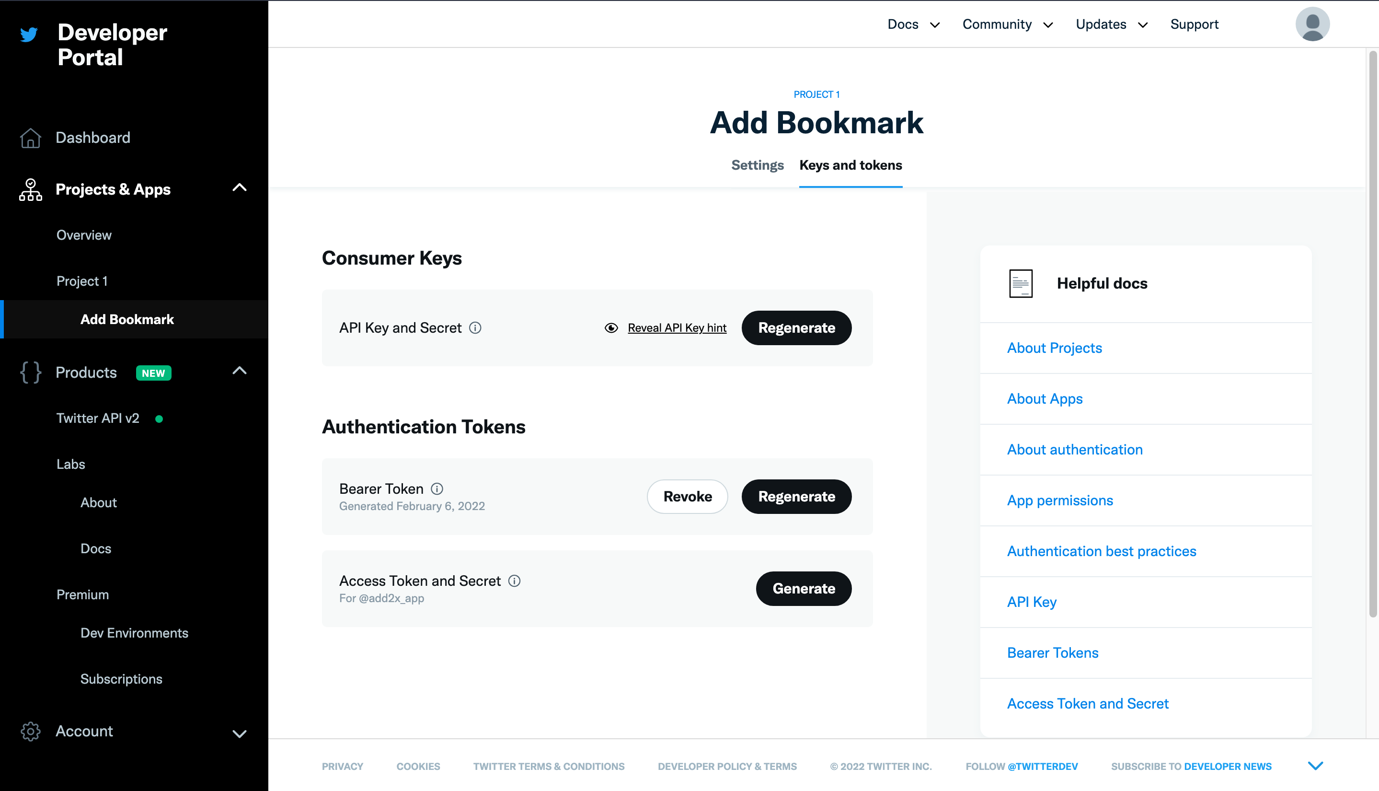The image size is (1379, 791).
Task: Regenerate the API Key and Secret
Action: 796,327
